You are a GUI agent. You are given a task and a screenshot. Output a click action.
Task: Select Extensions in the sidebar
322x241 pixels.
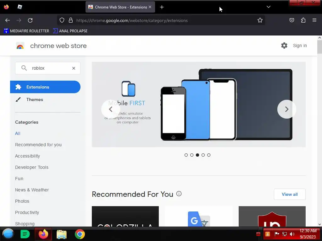click(x=45, y=87)
